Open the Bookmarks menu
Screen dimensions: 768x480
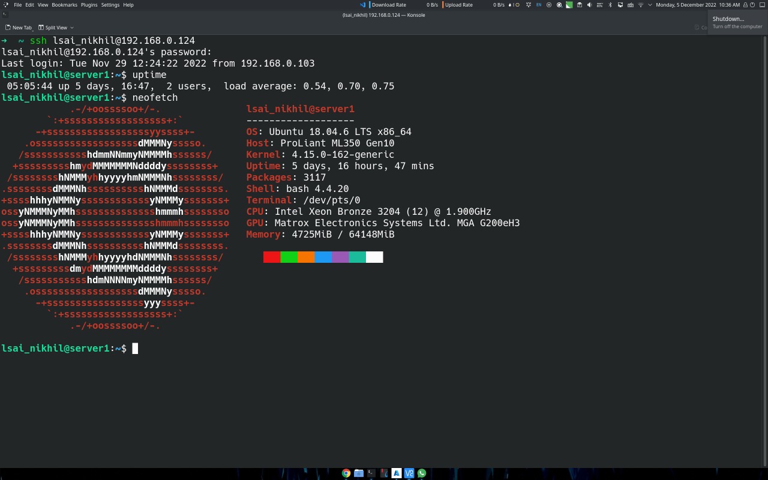64,5
